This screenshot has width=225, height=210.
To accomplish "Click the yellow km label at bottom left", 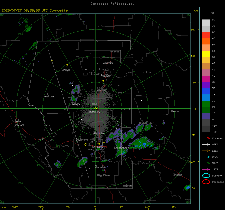I will 3,207.
